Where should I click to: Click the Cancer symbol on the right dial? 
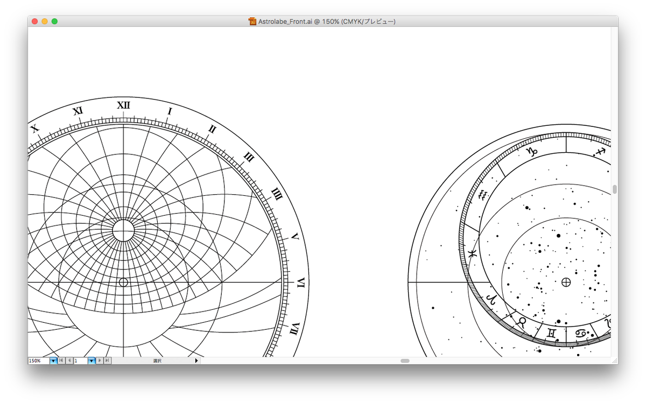tap(581, 334)
